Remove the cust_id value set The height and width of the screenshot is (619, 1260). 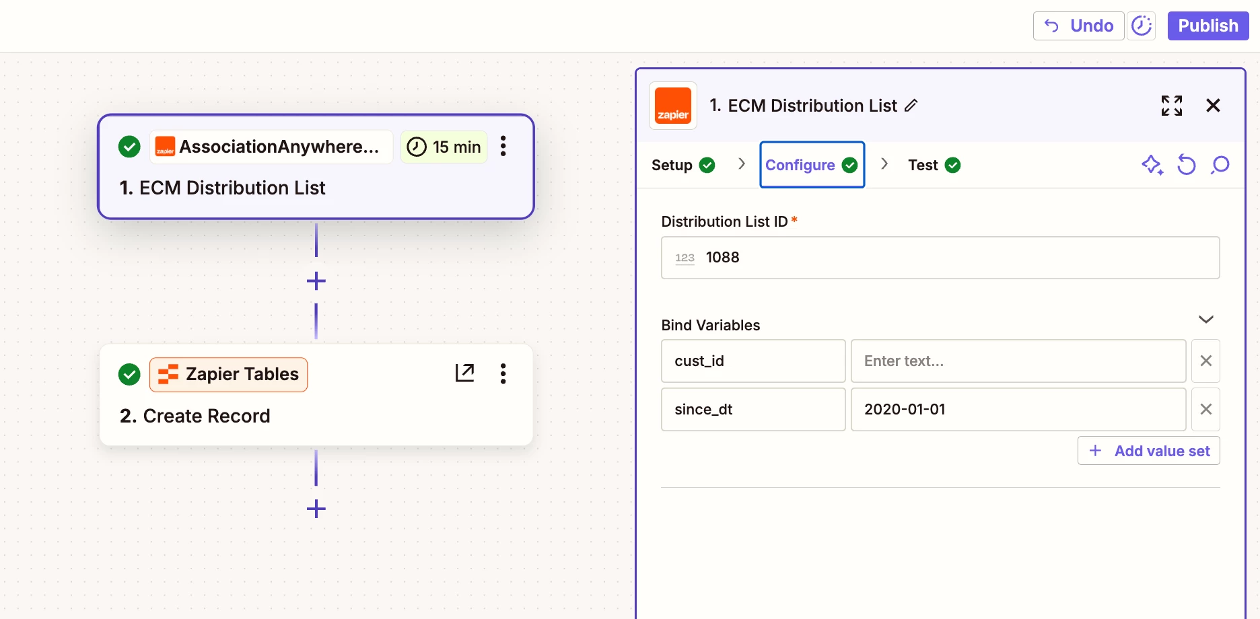pos(1205,361)
